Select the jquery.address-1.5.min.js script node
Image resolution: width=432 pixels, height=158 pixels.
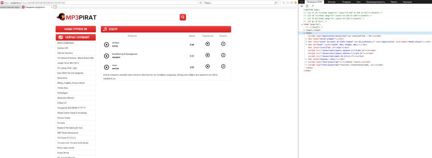341,53
